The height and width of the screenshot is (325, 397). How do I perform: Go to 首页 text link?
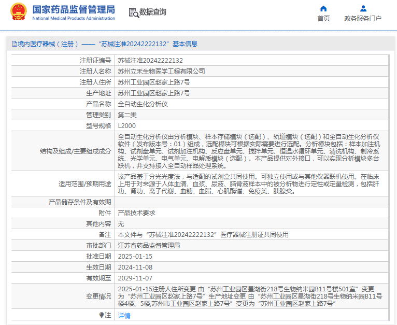pyautogui.click(x=323, y=19)
